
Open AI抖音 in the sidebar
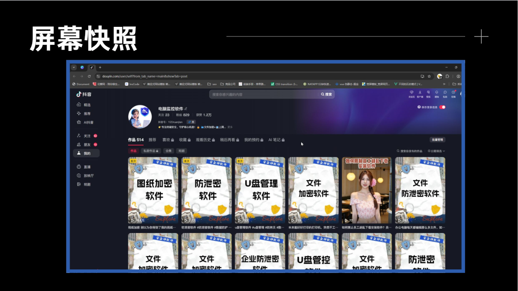point(85,122)
